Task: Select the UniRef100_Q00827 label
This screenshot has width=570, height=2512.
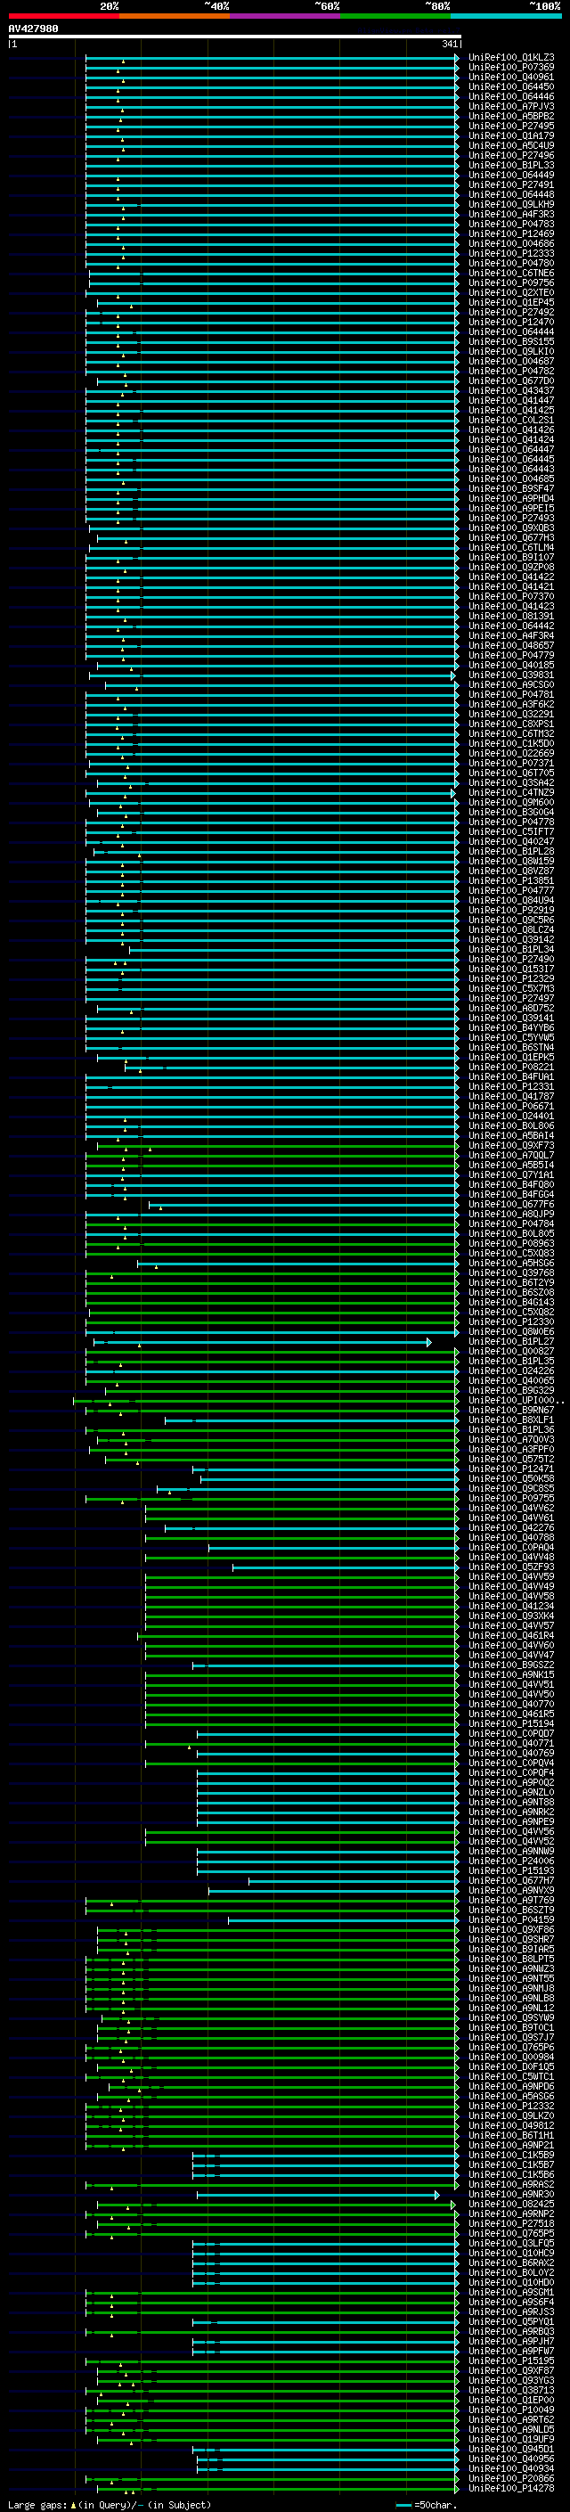Action: (511, 1352)
